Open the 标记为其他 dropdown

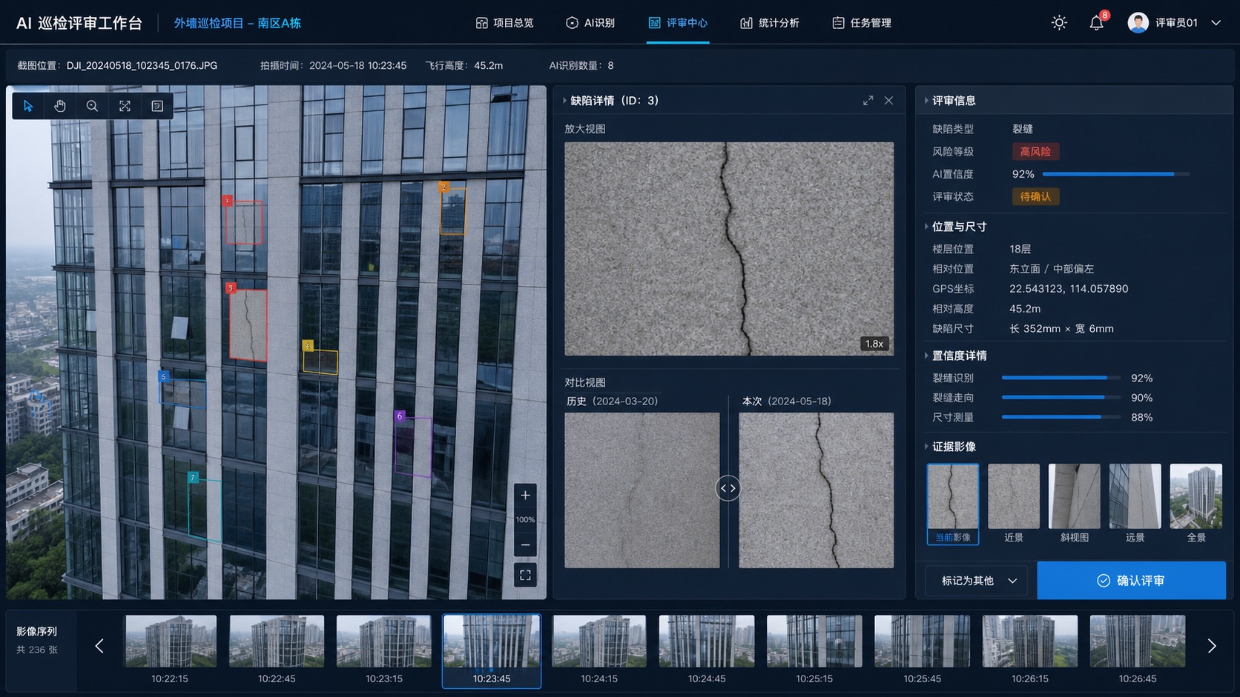977,581
